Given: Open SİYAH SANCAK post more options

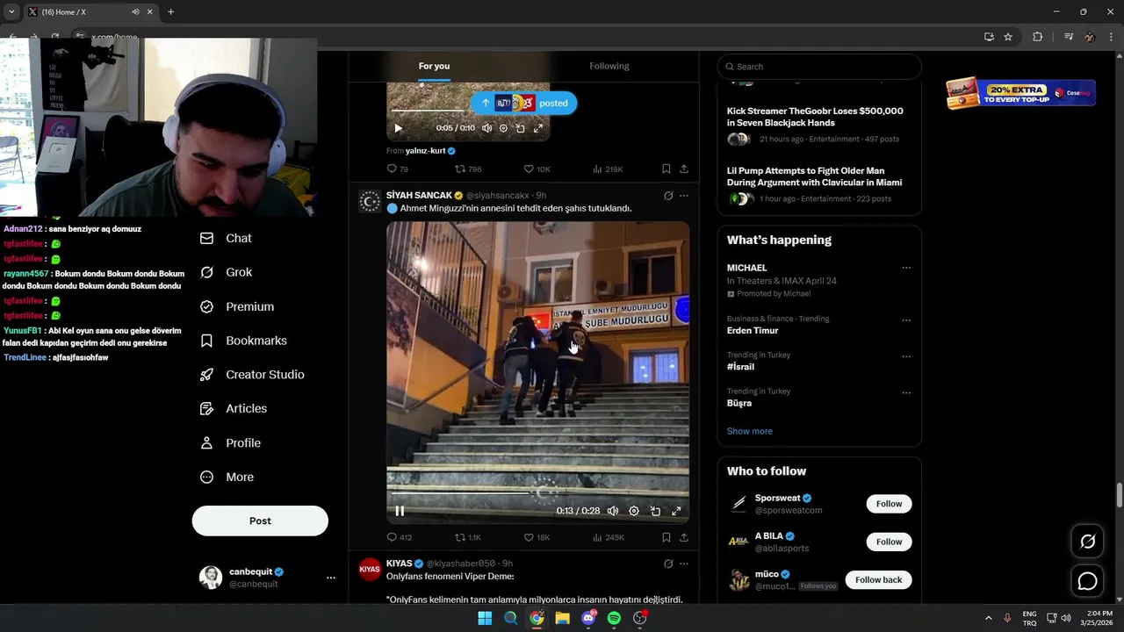Looking at the screenshot, I should (684, 196).
